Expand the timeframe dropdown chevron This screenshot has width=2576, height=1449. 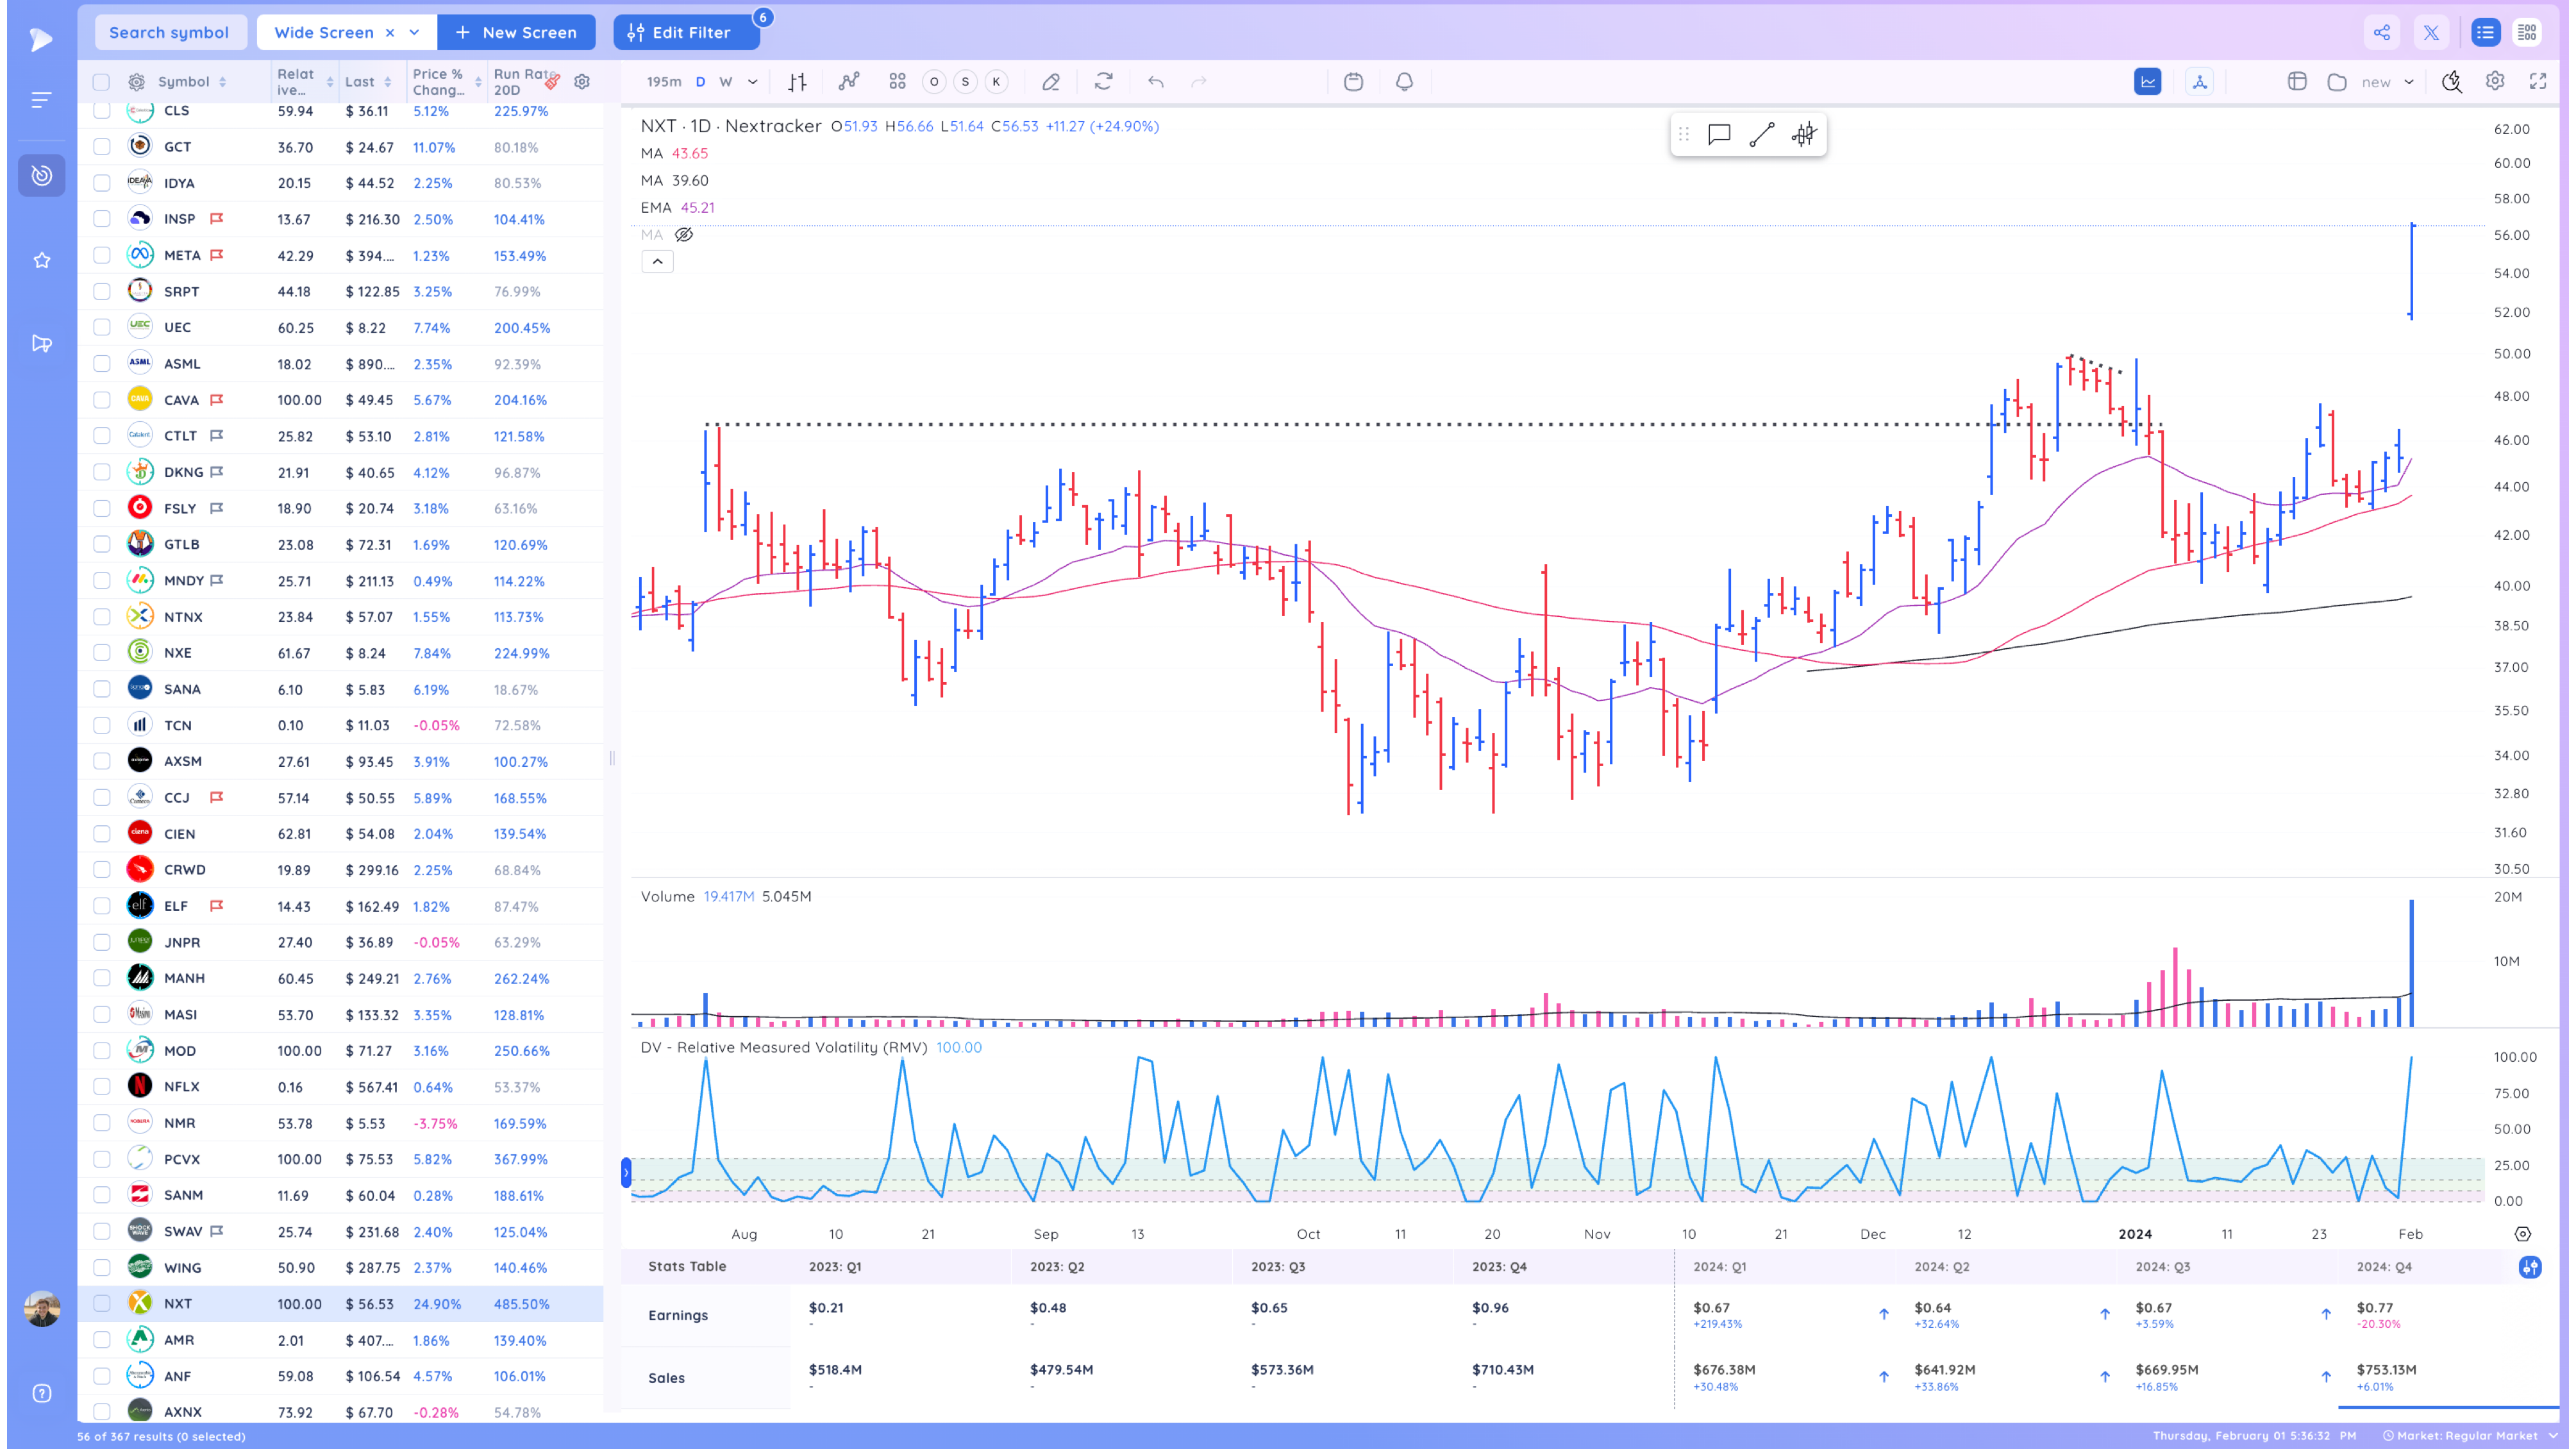point(753,82)
